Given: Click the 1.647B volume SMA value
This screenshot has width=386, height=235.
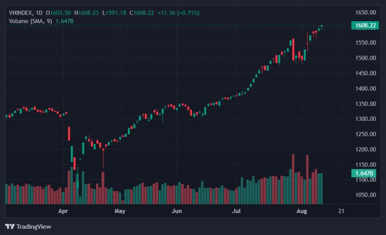Looking at the screenshot, I should [65, 21].
